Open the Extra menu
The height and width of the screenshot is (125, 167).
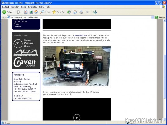pos(41,7)
